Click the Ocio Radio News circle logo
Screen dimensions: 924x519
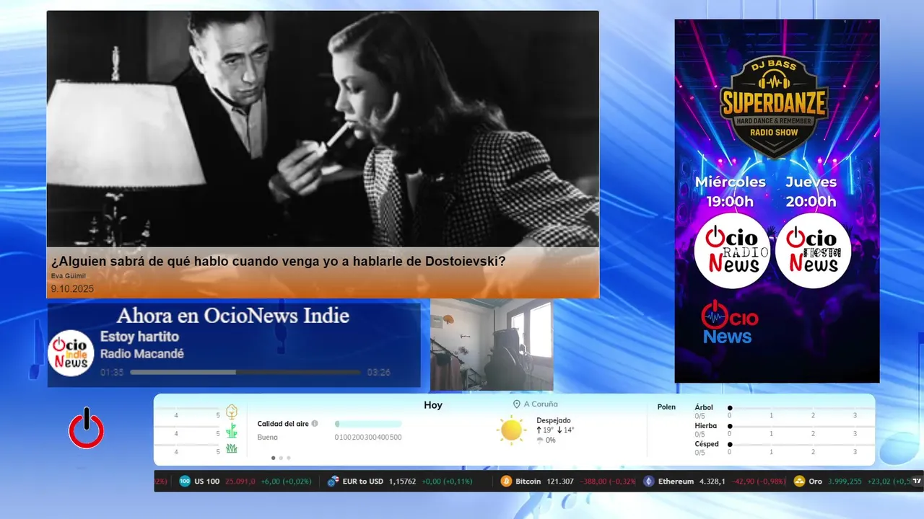pos(731,251)
